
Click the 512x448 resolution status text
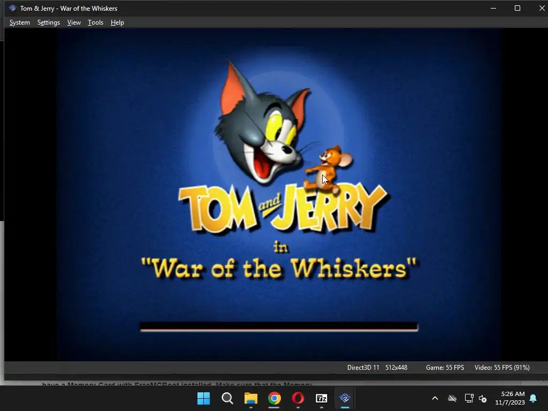pyautogui.click(x=397, y=367)
